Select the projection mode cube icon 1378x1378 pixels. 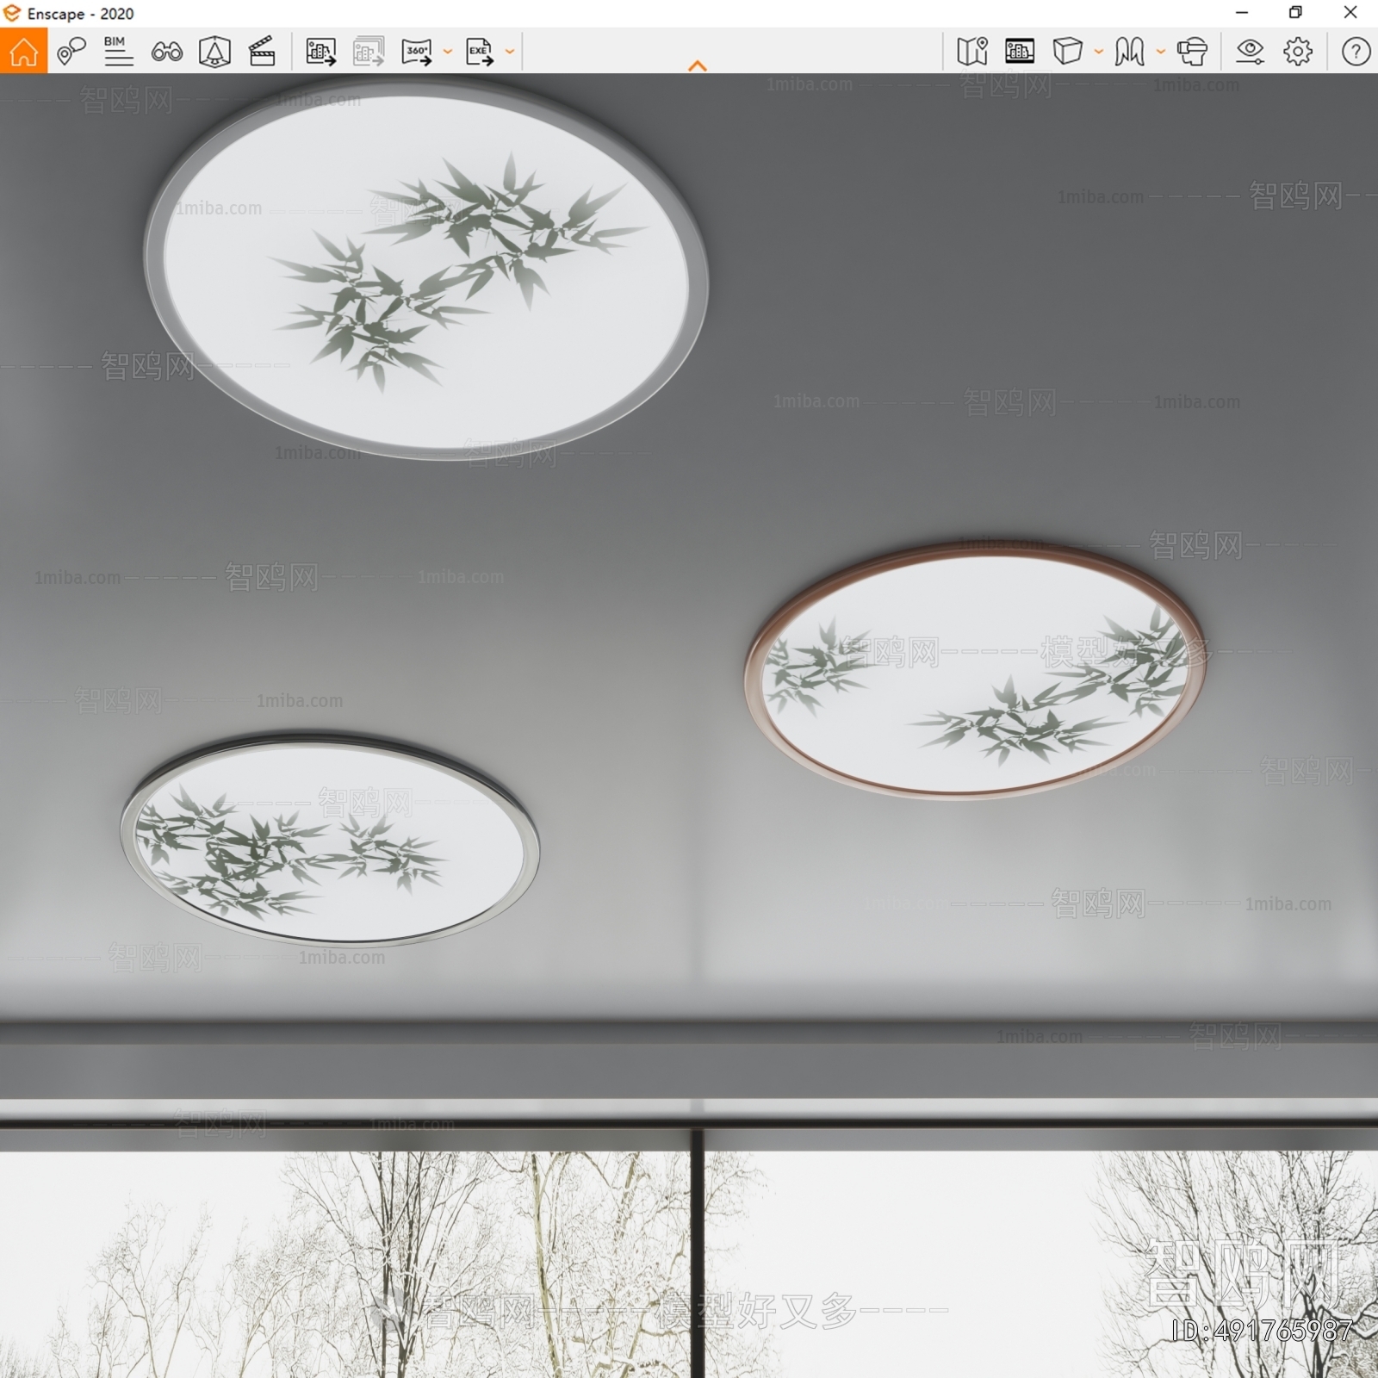(x=1068, y=52)
